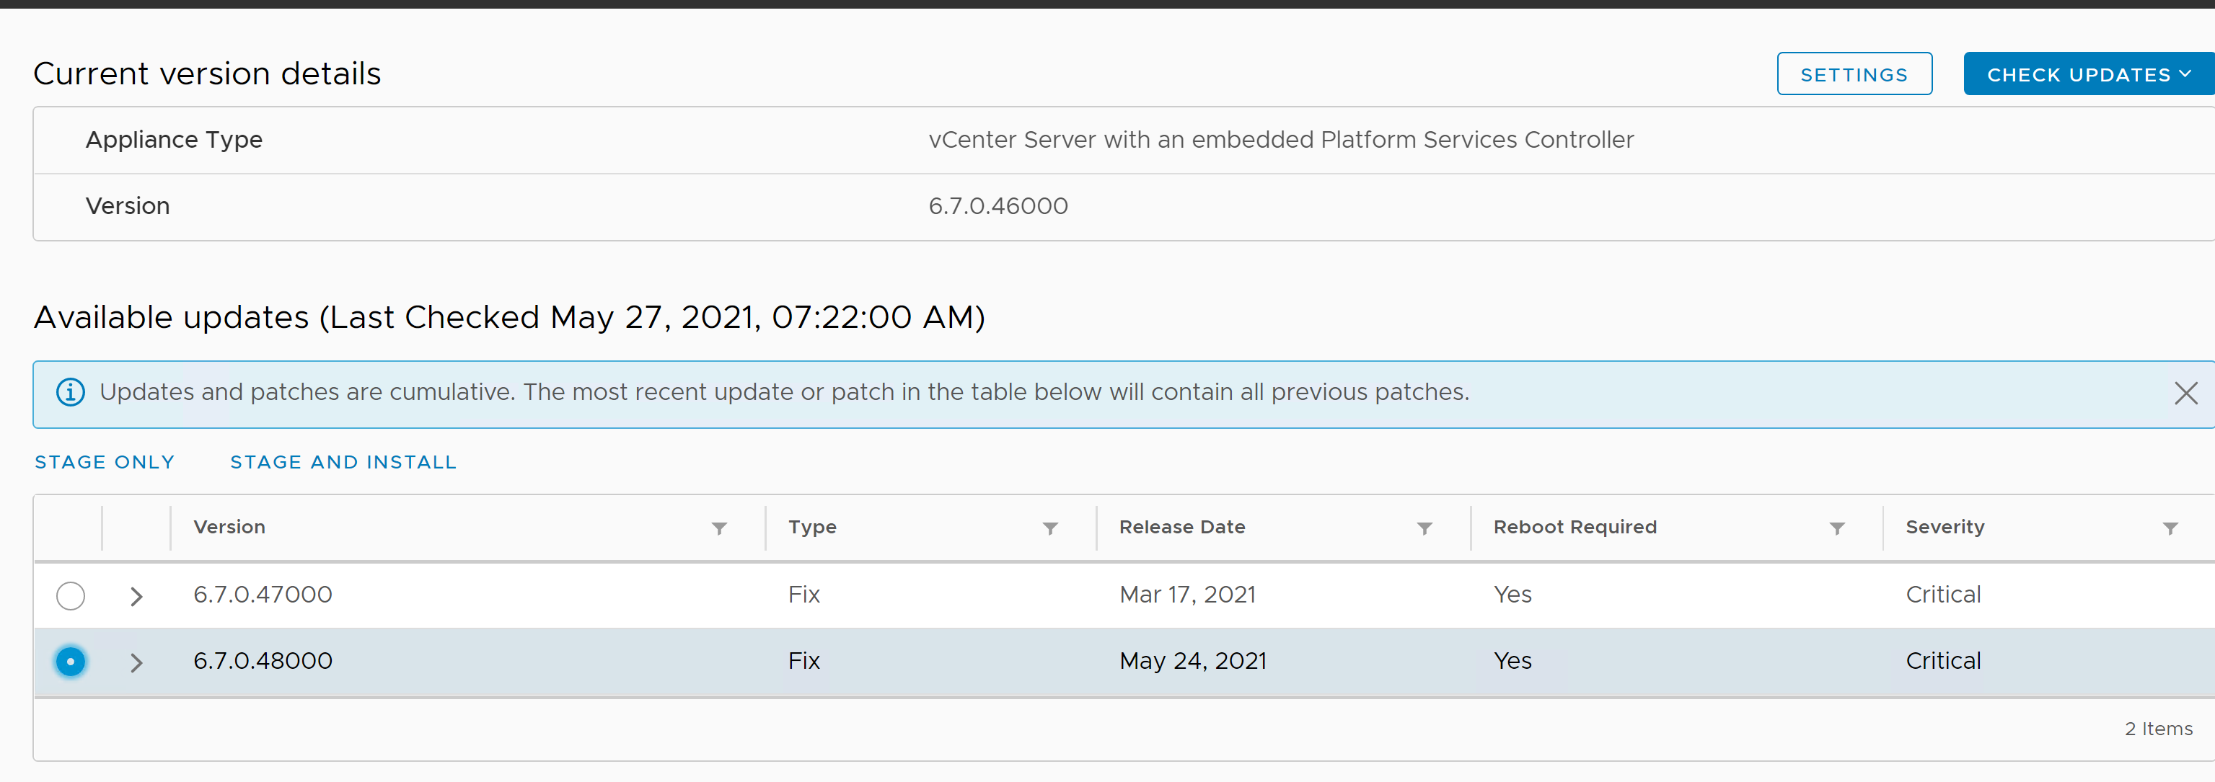Click the 'Version' label in current version details

click(x=127, y=206)
